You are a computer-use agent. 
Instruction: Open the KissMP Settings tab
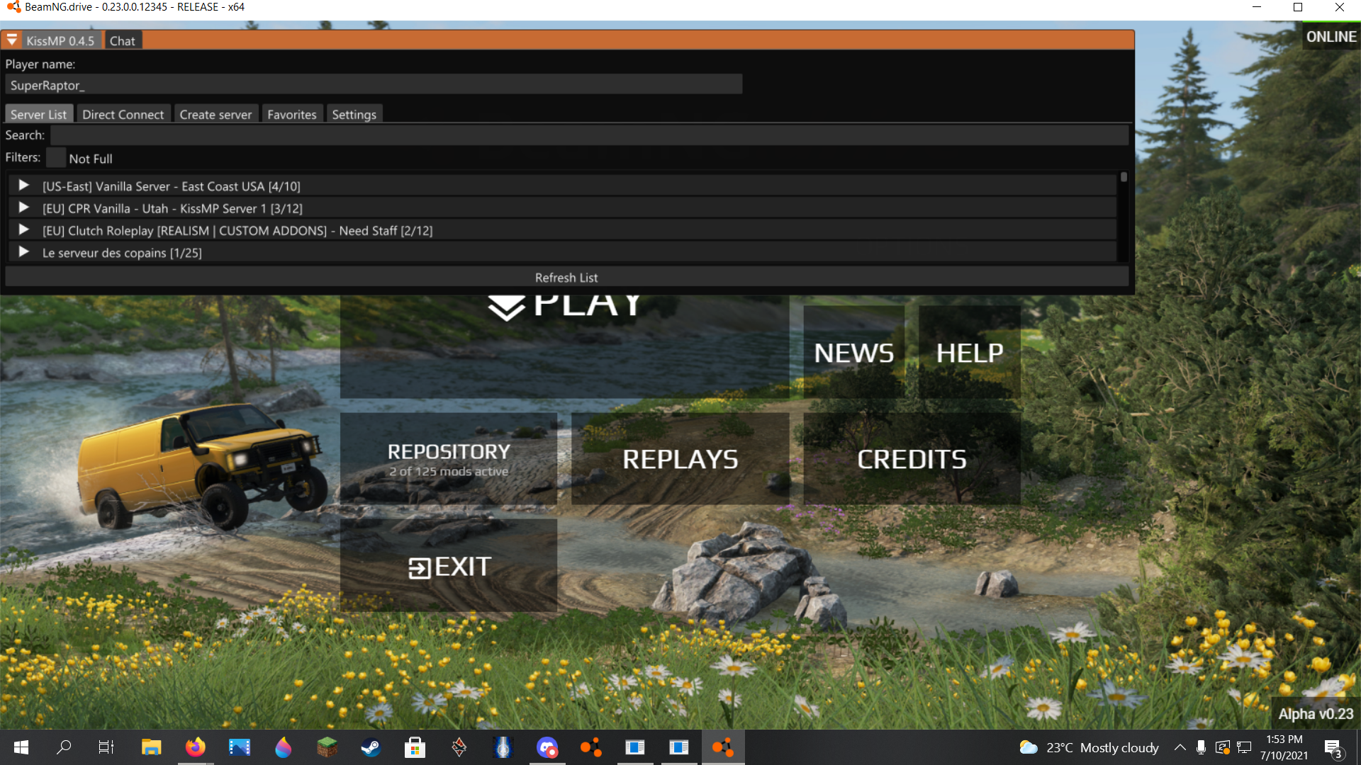(354, 114)
